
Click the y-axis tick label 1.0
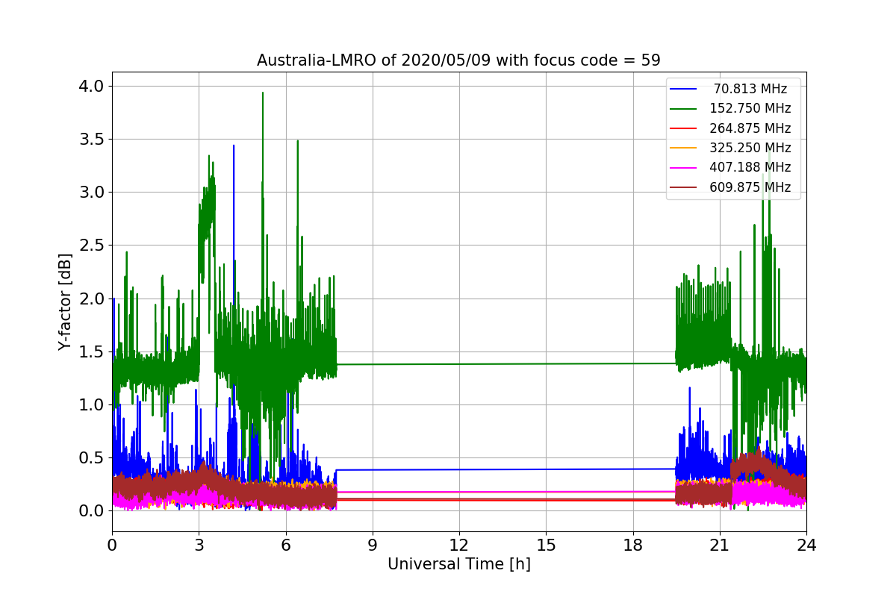click(90, 405)
